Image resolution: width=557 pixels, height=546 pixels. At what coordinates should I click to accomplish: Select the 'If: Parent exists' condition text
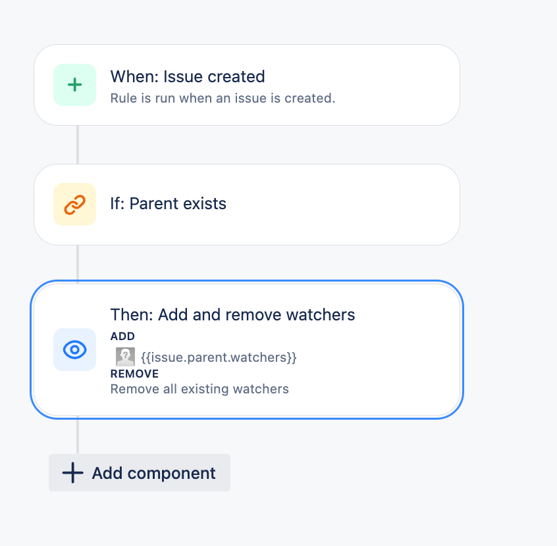[x=168, y=204]
